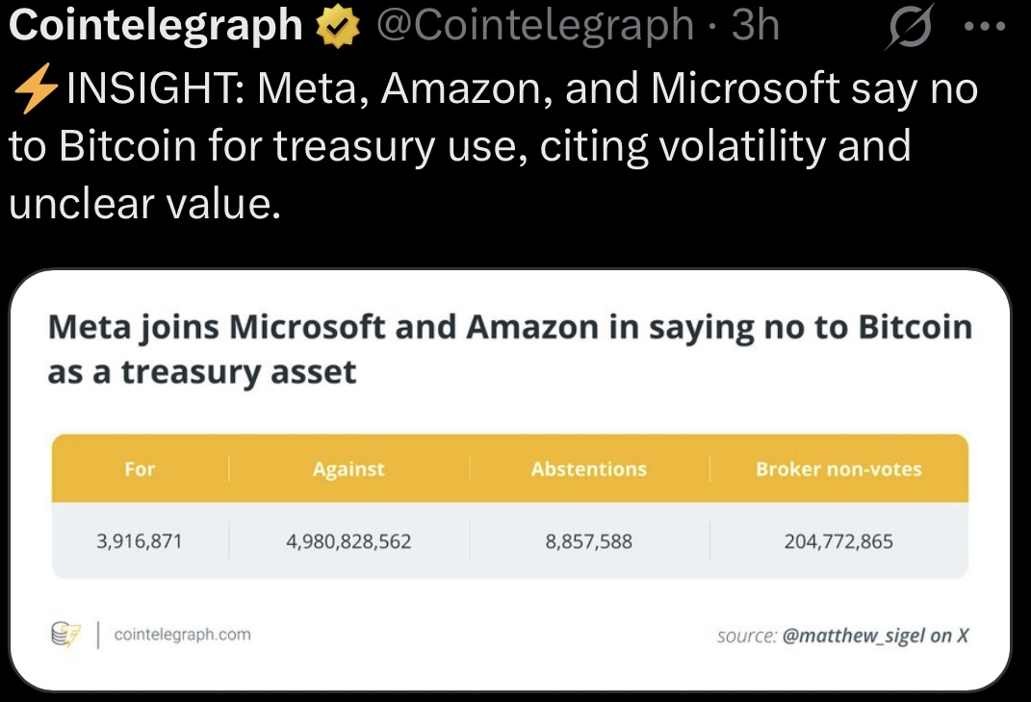The height and width of the screenshot is (702, 1031).
Task: Click the 204,772,865 broker non-votes value
Action: 839,541
